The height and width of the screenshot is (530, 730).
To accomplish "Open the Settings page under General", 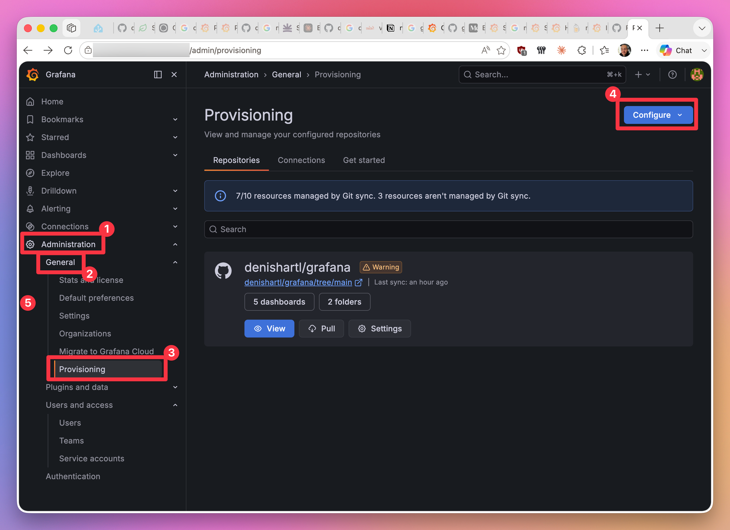I will [74, 316].
